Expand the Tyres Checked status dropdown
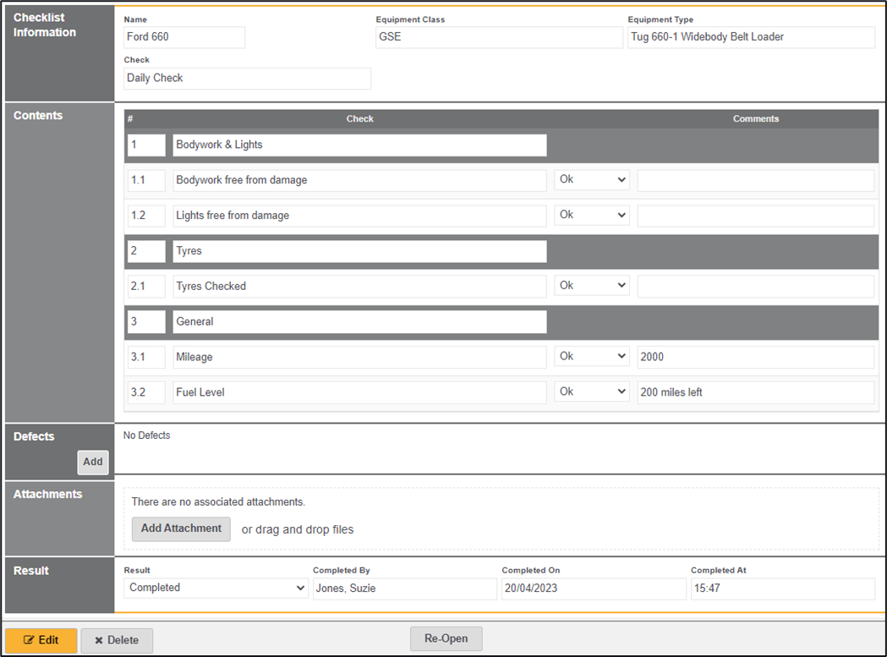 click(592, 286)
